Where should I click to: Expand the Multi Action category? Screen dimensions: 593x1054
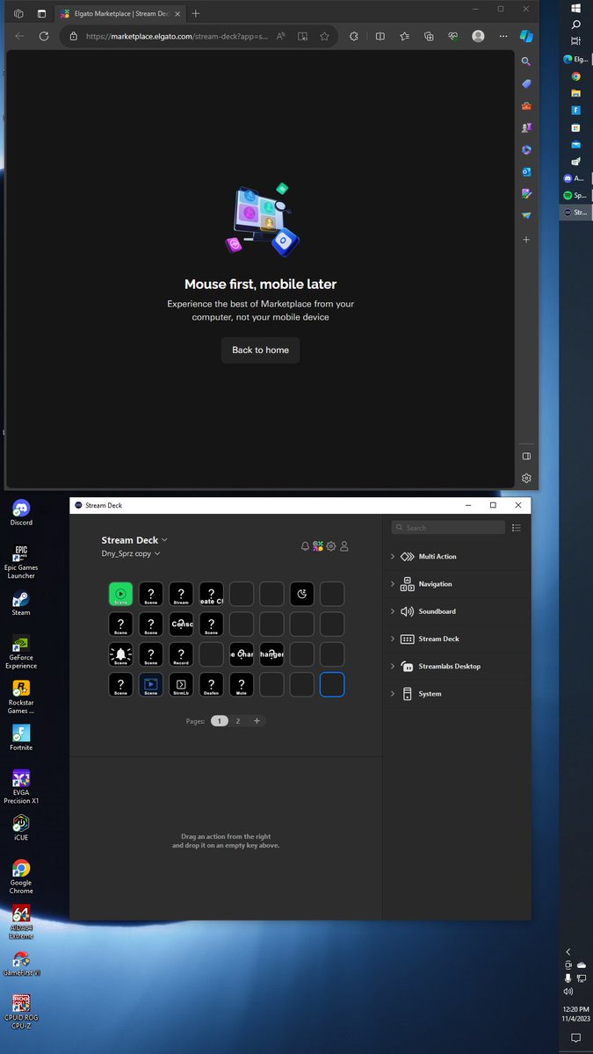pos(457,557)
